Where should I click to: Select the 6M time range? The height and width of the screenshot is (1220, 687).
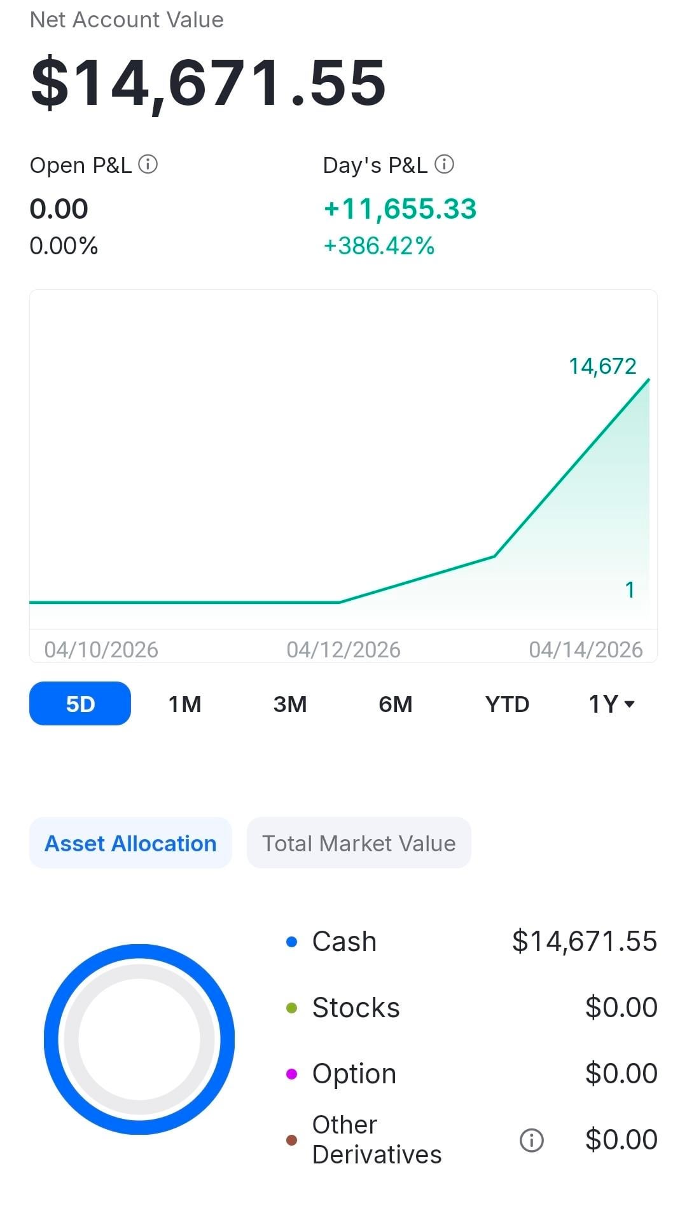coord(395,704)
